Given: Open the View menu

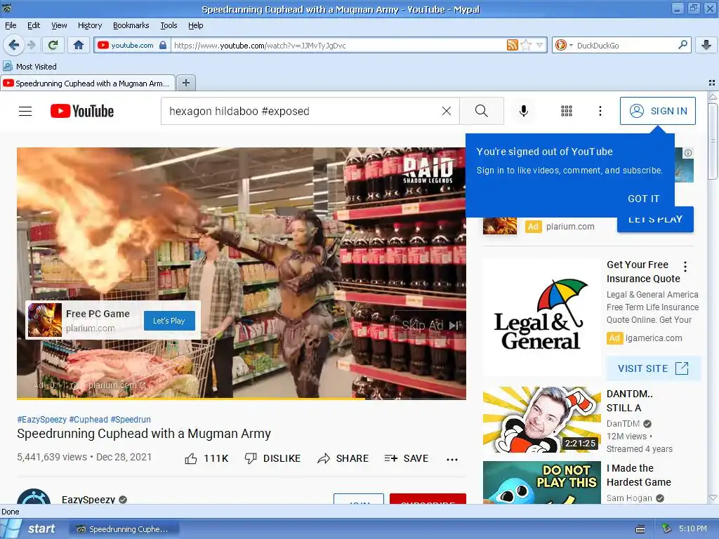Looking at the screenshot, I should [x=59, y=25].
